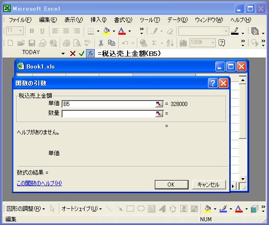Toggle center alignment button
Image resolution: width=269 pixels, height=225 pixels.
click(x=66, y=31)
